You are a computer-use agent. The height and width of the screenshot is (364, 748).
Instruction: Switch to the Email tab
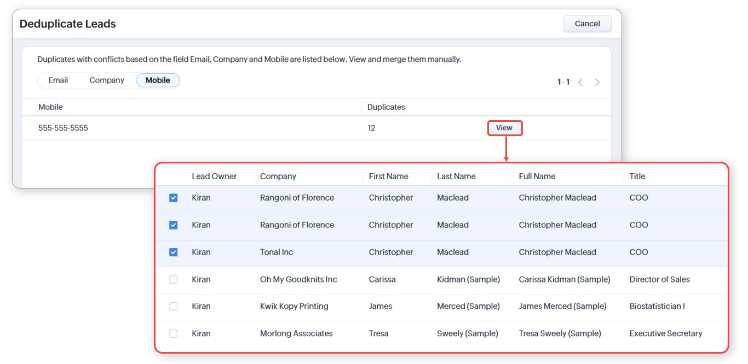(58, 80)
